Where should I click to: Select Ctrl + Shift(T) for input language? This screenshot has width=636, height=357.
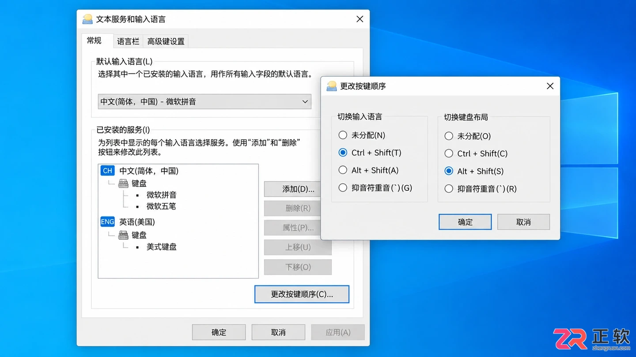(x=343, y=152)
